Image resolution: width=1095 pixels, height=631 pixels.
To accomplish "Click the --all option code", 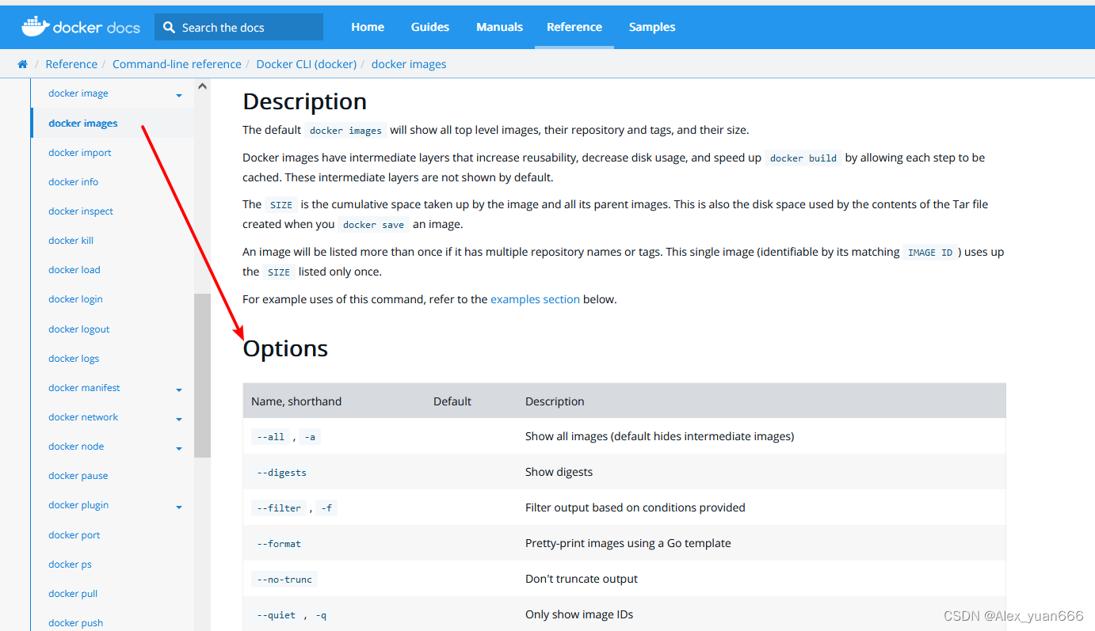I will tap(270, 436).
